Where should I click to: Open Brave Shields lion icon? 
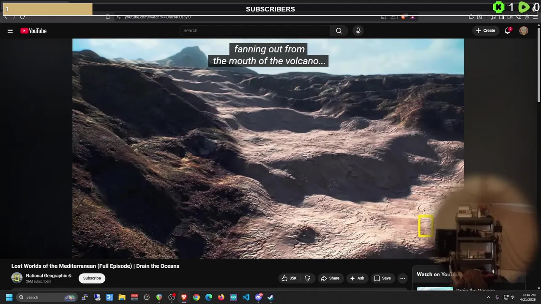(403, 17)
